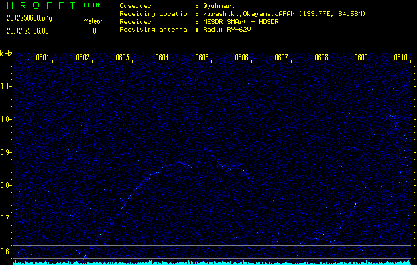Click the 0605 time marker
The height and width of the screenshot is (265, 417).
[x=202, y=58]
